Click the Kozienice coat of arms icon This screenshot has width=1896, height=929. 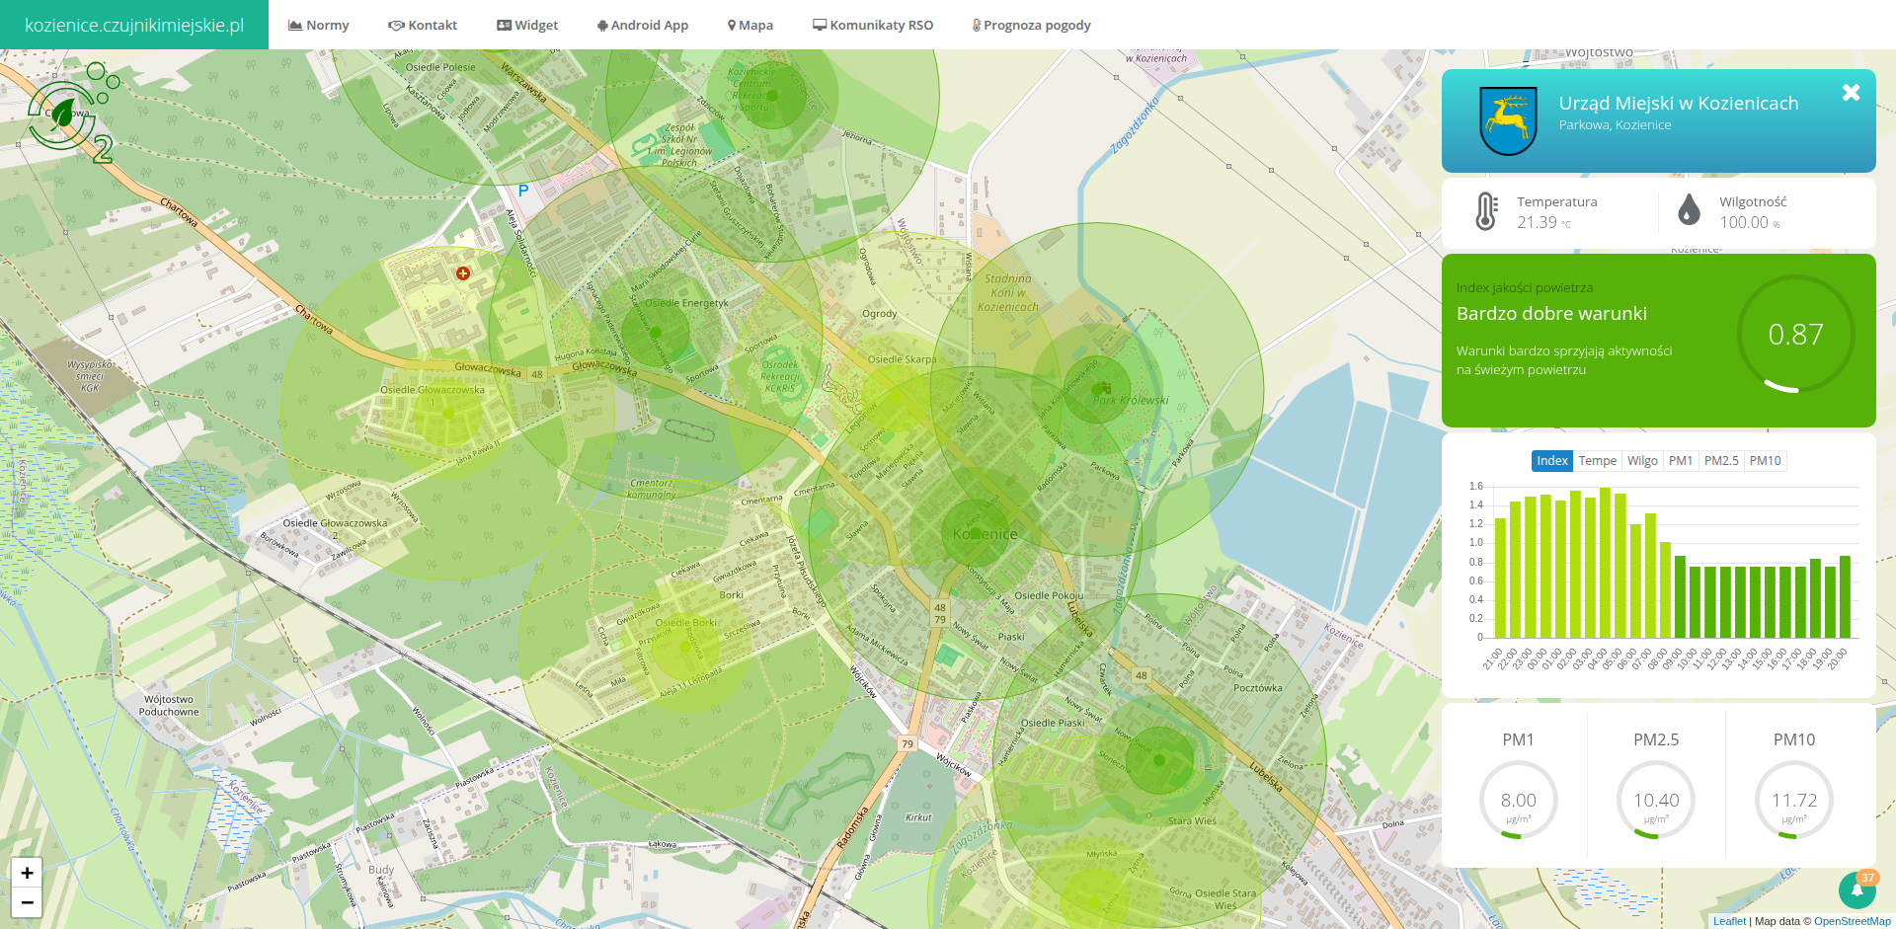[x=1508, y=120]
